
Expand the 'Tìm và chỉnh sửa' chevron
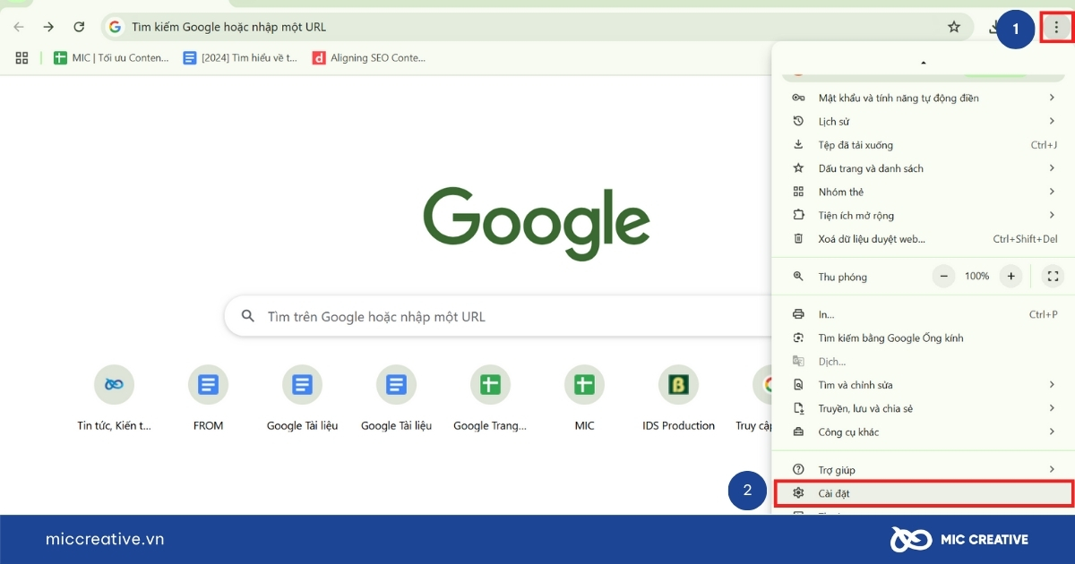(x=1052, y=385)
